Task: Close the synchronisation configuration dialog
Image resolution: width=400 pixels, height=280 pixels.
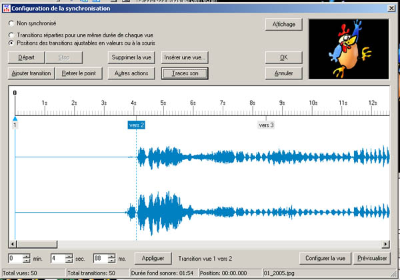Action: pyautogui.click(x=391, y=8)
